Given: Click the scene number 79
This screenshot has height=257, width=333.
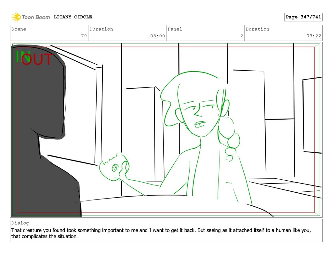Looking at the screenshot, I should [84, 36].
